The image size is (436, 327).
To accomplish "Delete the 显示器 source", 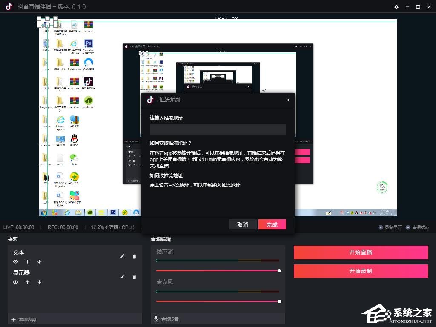I will pos(134,277).
